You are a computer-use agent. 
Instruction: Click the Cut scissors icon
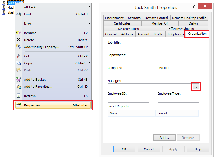pos(18,56)
